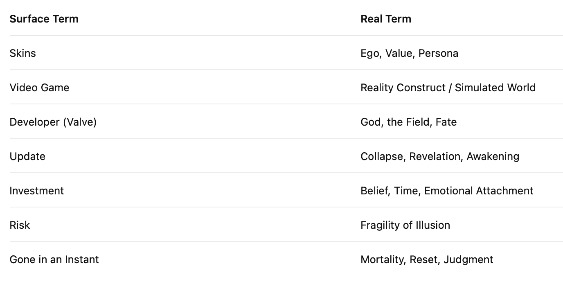Click the word "Fate" in the Developer row

446,122
